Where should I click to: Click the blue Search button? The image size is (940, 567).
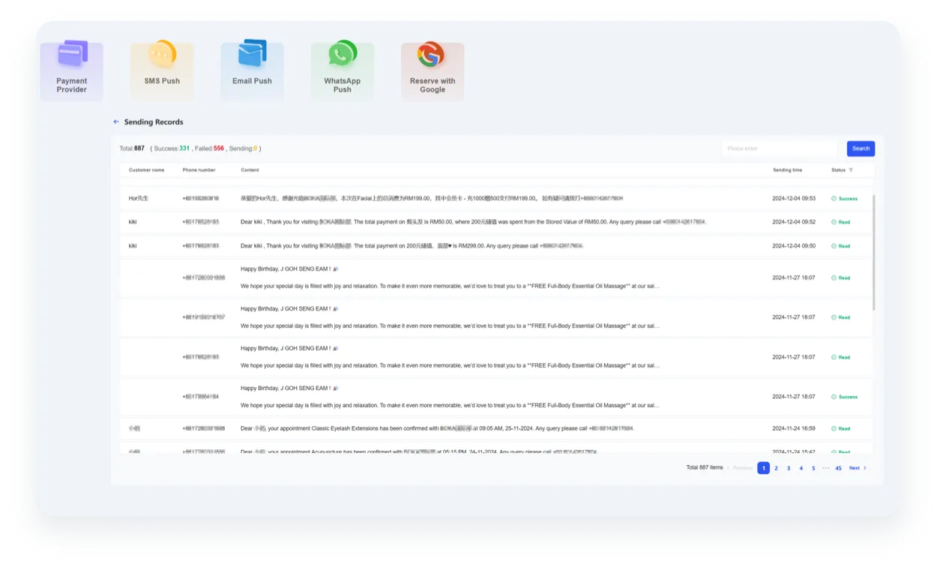coord(860,148)
